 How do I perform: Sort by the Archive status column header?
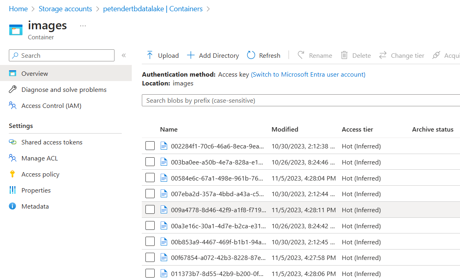(433, 130)
